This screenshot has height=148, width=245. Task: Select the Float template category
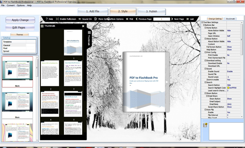(x=5, y=48)
